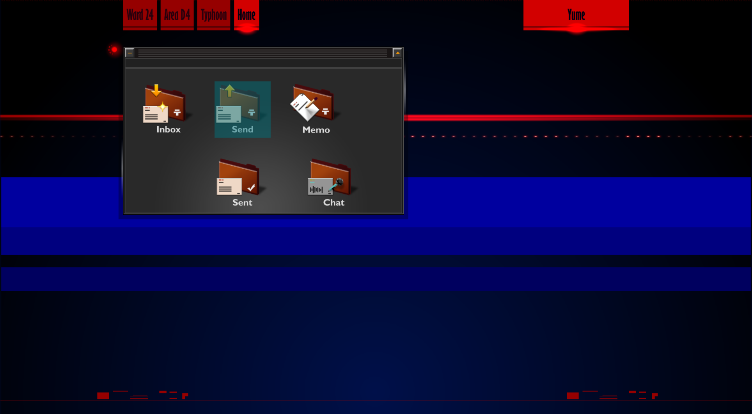Click the empty bar below the title bar

click(263, 63)
